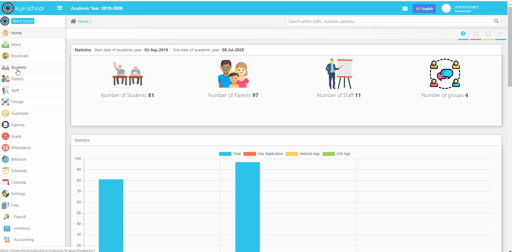
Task: Open Parents in sidebar
Action: (x=33, y=79)
